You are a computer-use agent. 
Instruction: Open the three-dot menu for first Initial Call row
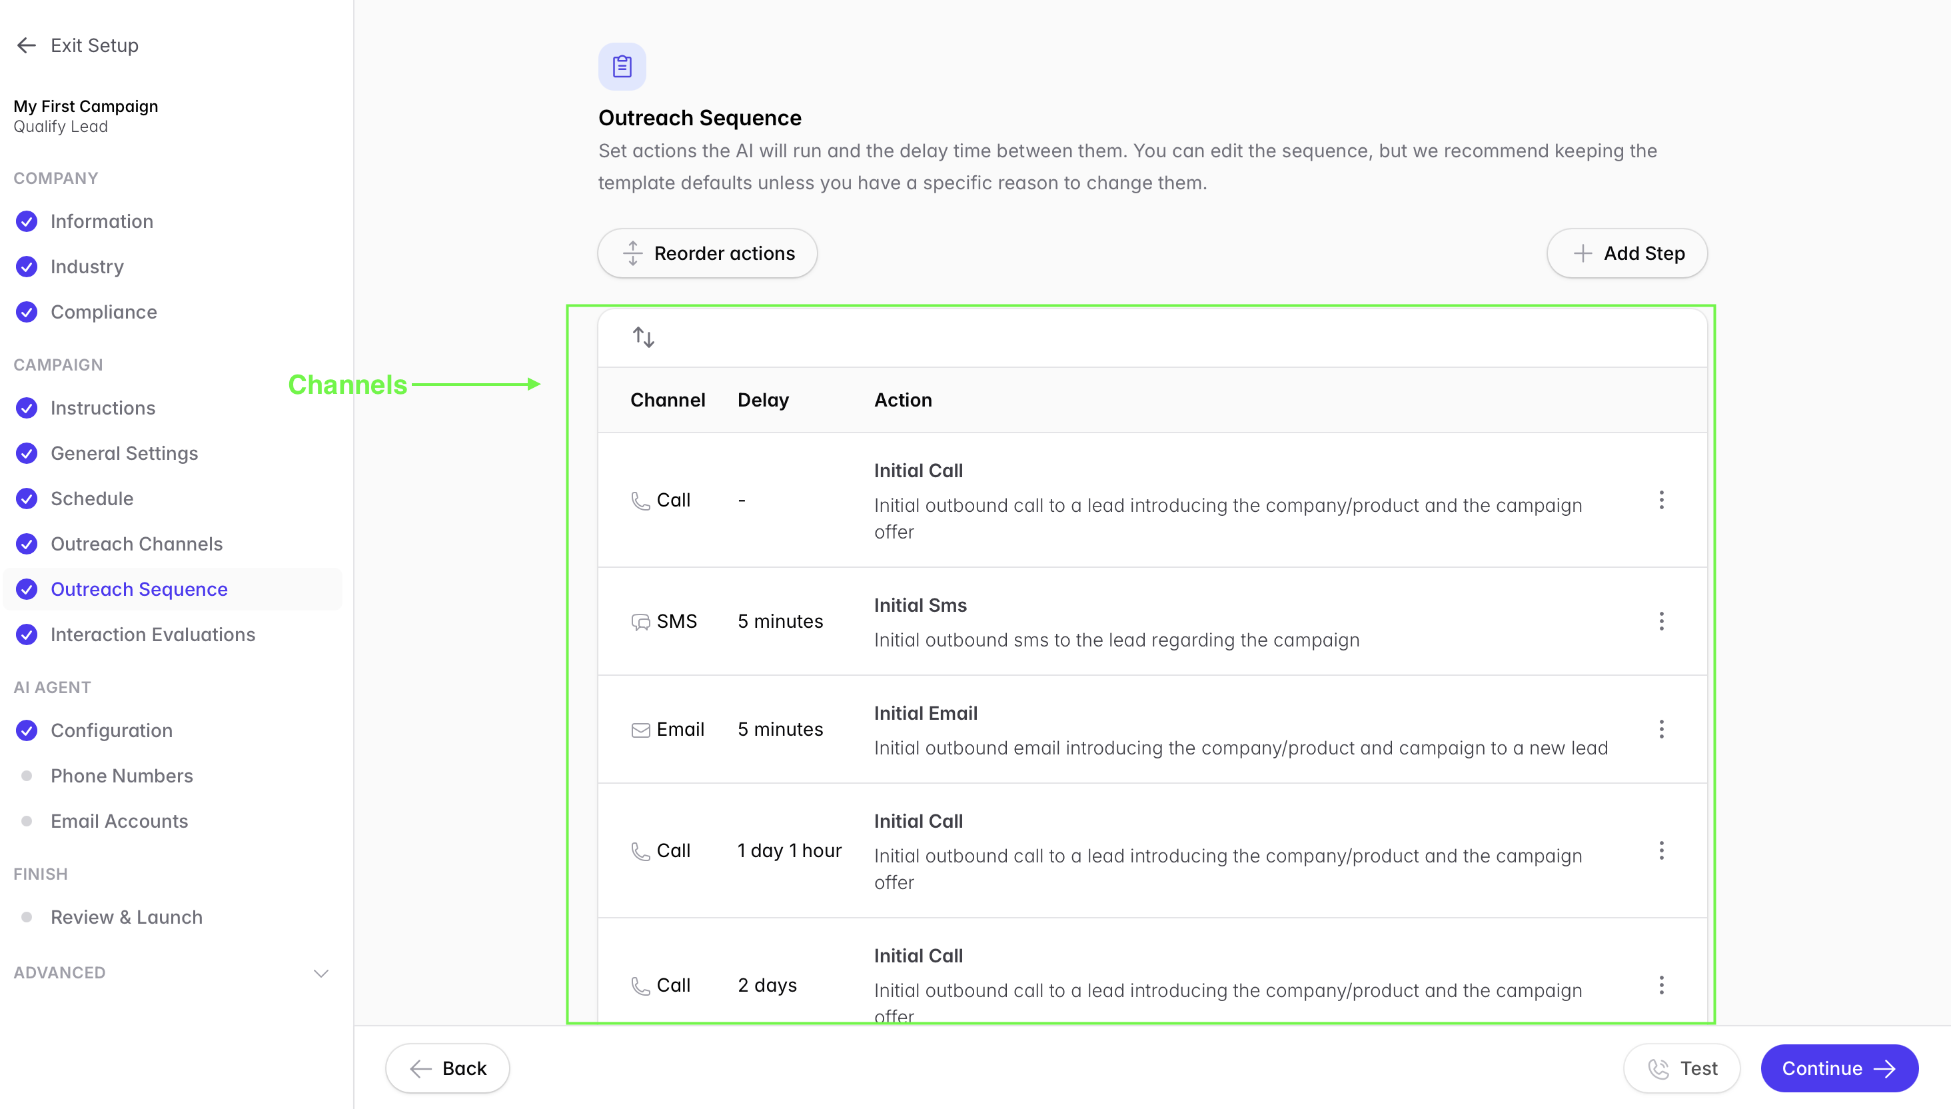point(1662,501)
